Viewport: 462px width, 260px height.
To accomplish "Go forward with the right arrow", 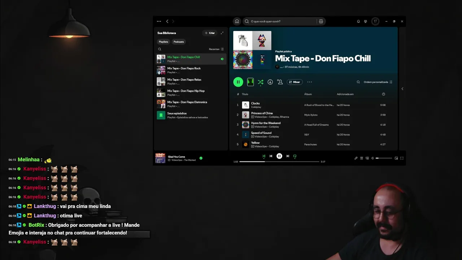I will tap(173, 21).
